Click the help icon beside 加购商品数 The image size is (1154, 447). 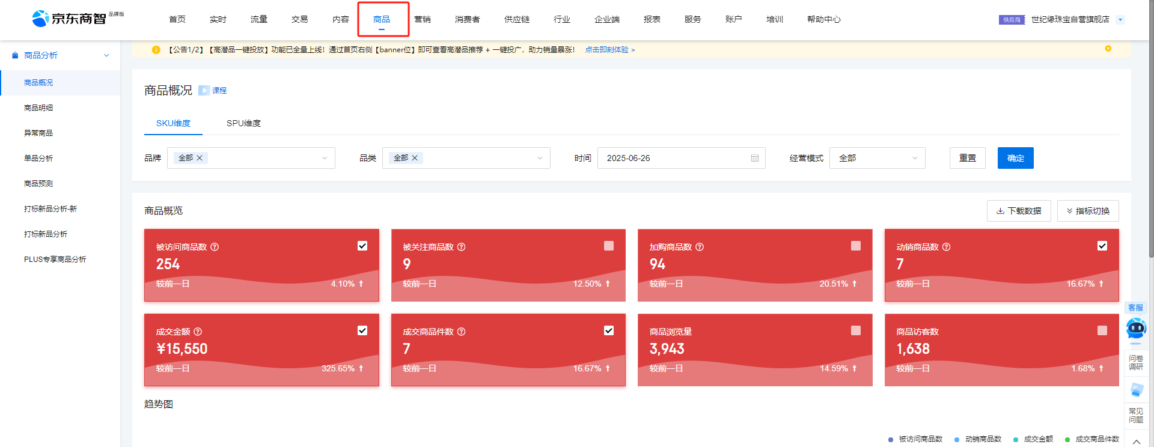tap(700, 247)
